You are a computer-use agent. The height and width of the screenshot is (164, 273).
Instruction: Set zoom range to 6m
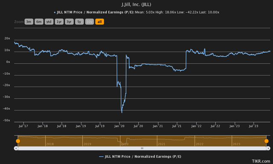click(39, 22)
